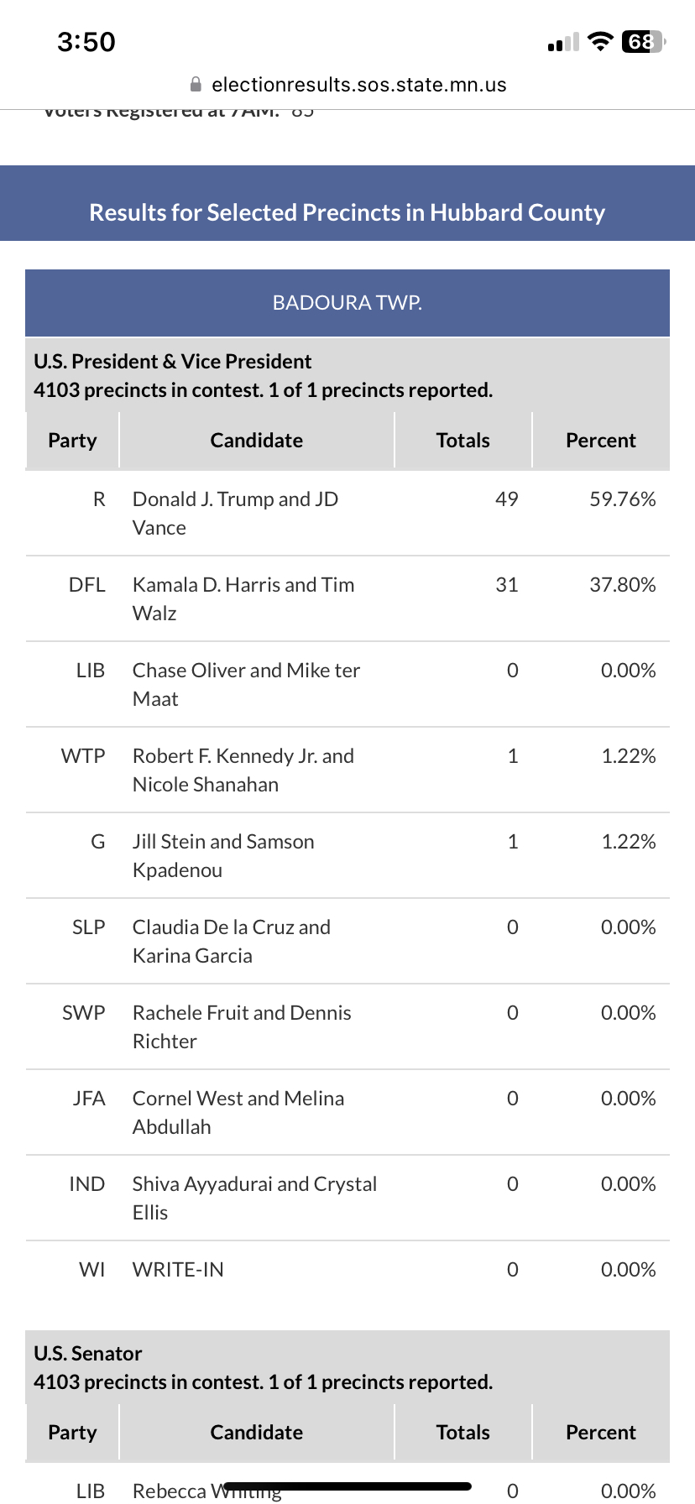Image resolution: width=695 pixels, height=1504 pixels.
Task: Tap the Results for Selected Precincts banner
Action: [347, 212]
